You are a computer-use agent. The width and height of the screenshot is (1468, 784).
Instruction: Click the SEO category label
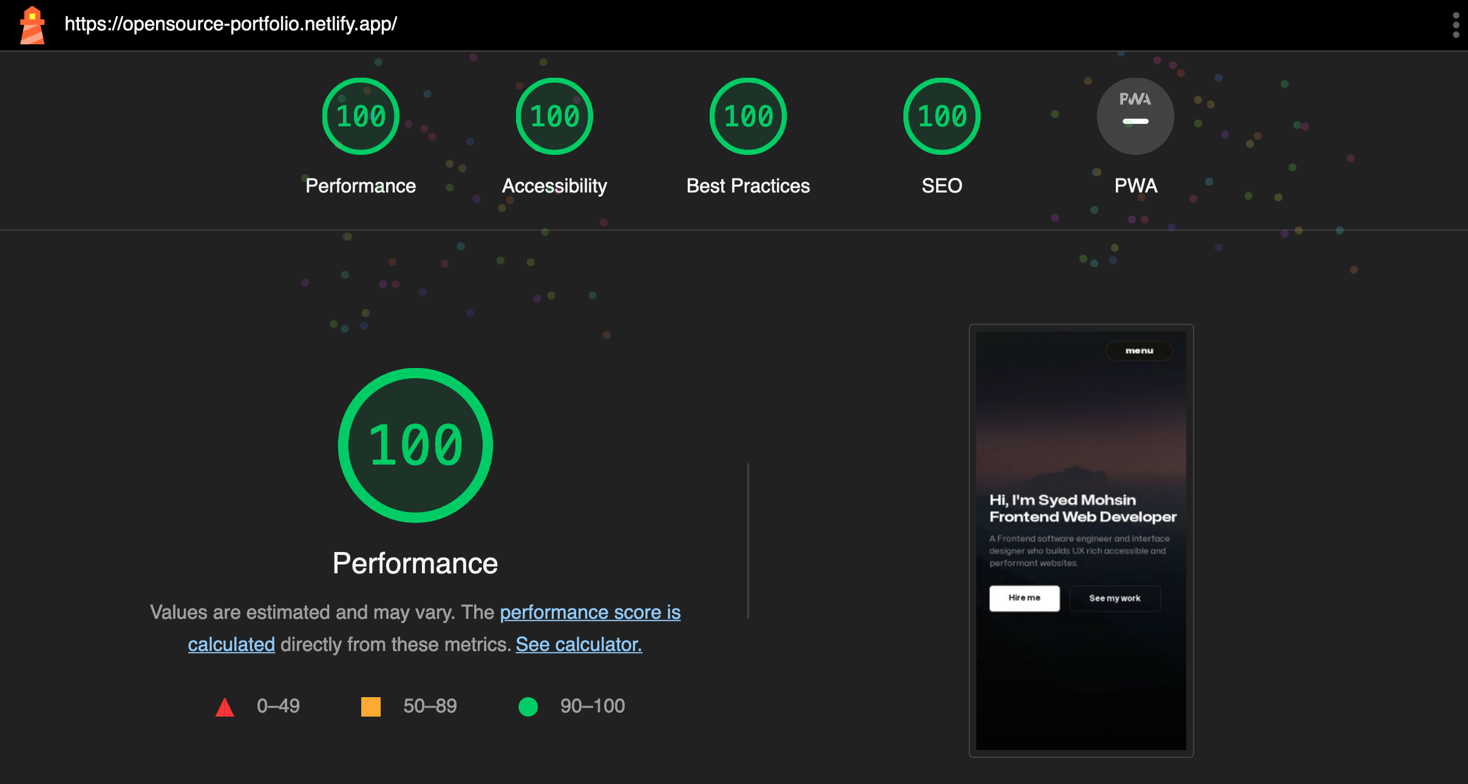tap(942, 186)
